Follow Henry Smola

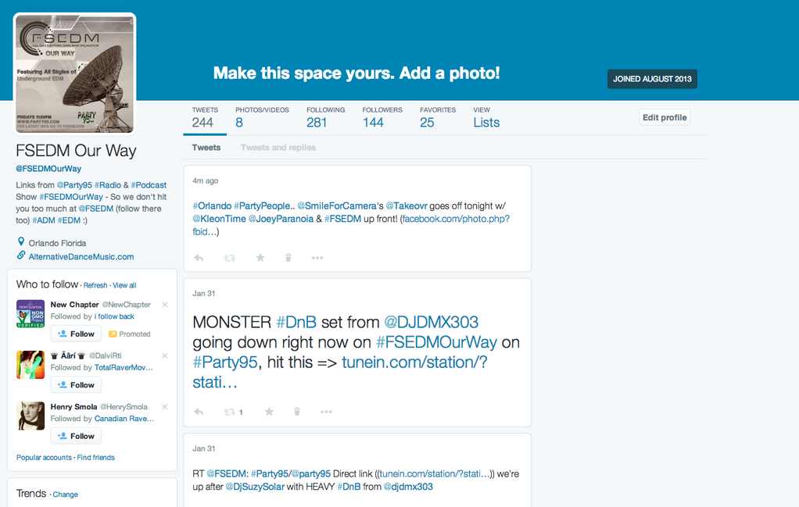76,436
